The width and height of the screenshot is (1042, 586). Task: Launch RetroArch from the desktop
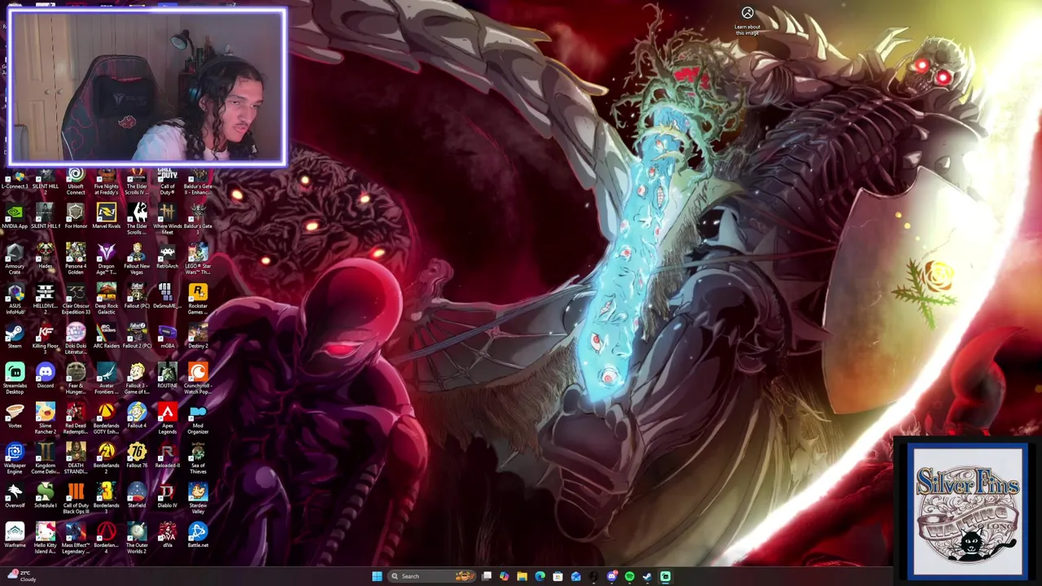[x=167, y=257]
